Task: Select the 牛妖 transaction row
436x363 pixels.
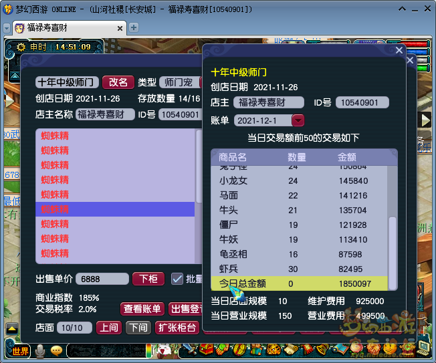Action: click(x=299, y=240)
